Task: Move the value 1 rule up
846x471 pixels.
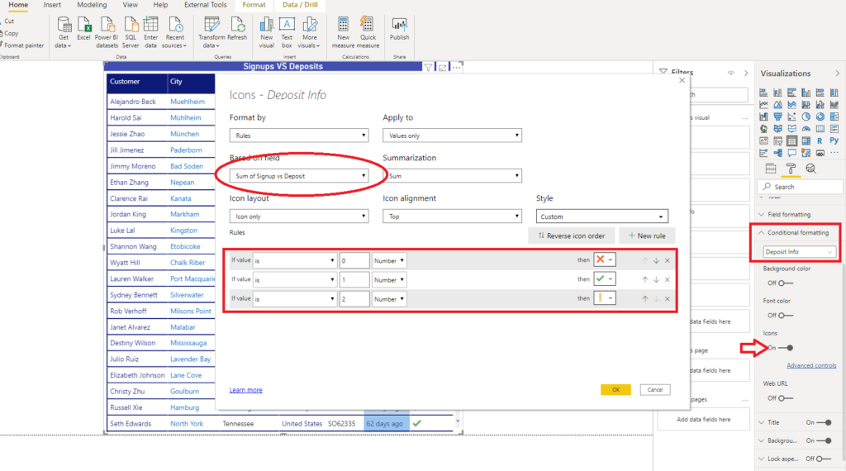Action: point(644,279)
